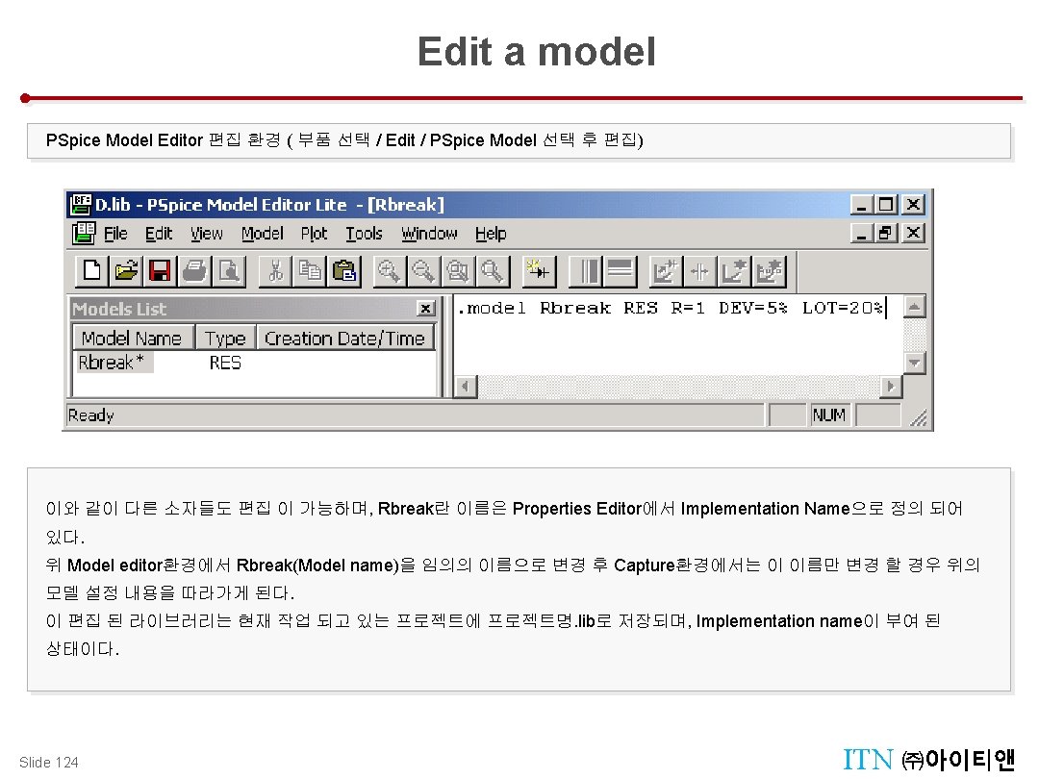The height and width of the screenshot is (779, 1039).
Task: Click the New file toolbar icon
Action: tap(92, 271)
